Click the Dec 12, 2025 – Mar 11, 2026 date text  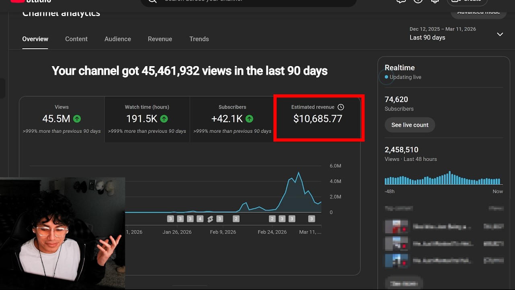[443, 29]
